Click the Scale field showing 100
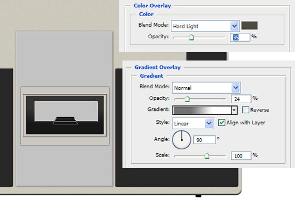The image size is (295, 202). click(x=241, y=156)
